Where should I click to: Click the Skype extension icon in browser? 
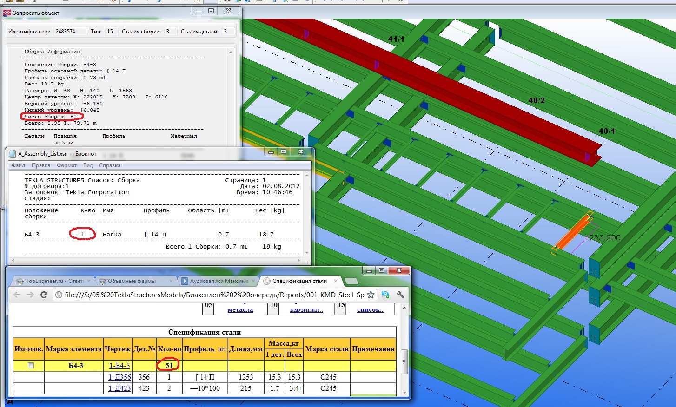click(x=385, y=295)
